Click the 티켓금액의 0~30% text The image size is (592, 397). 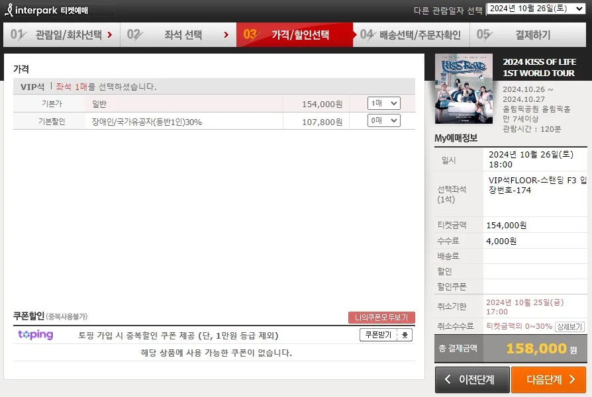(519, 326)
